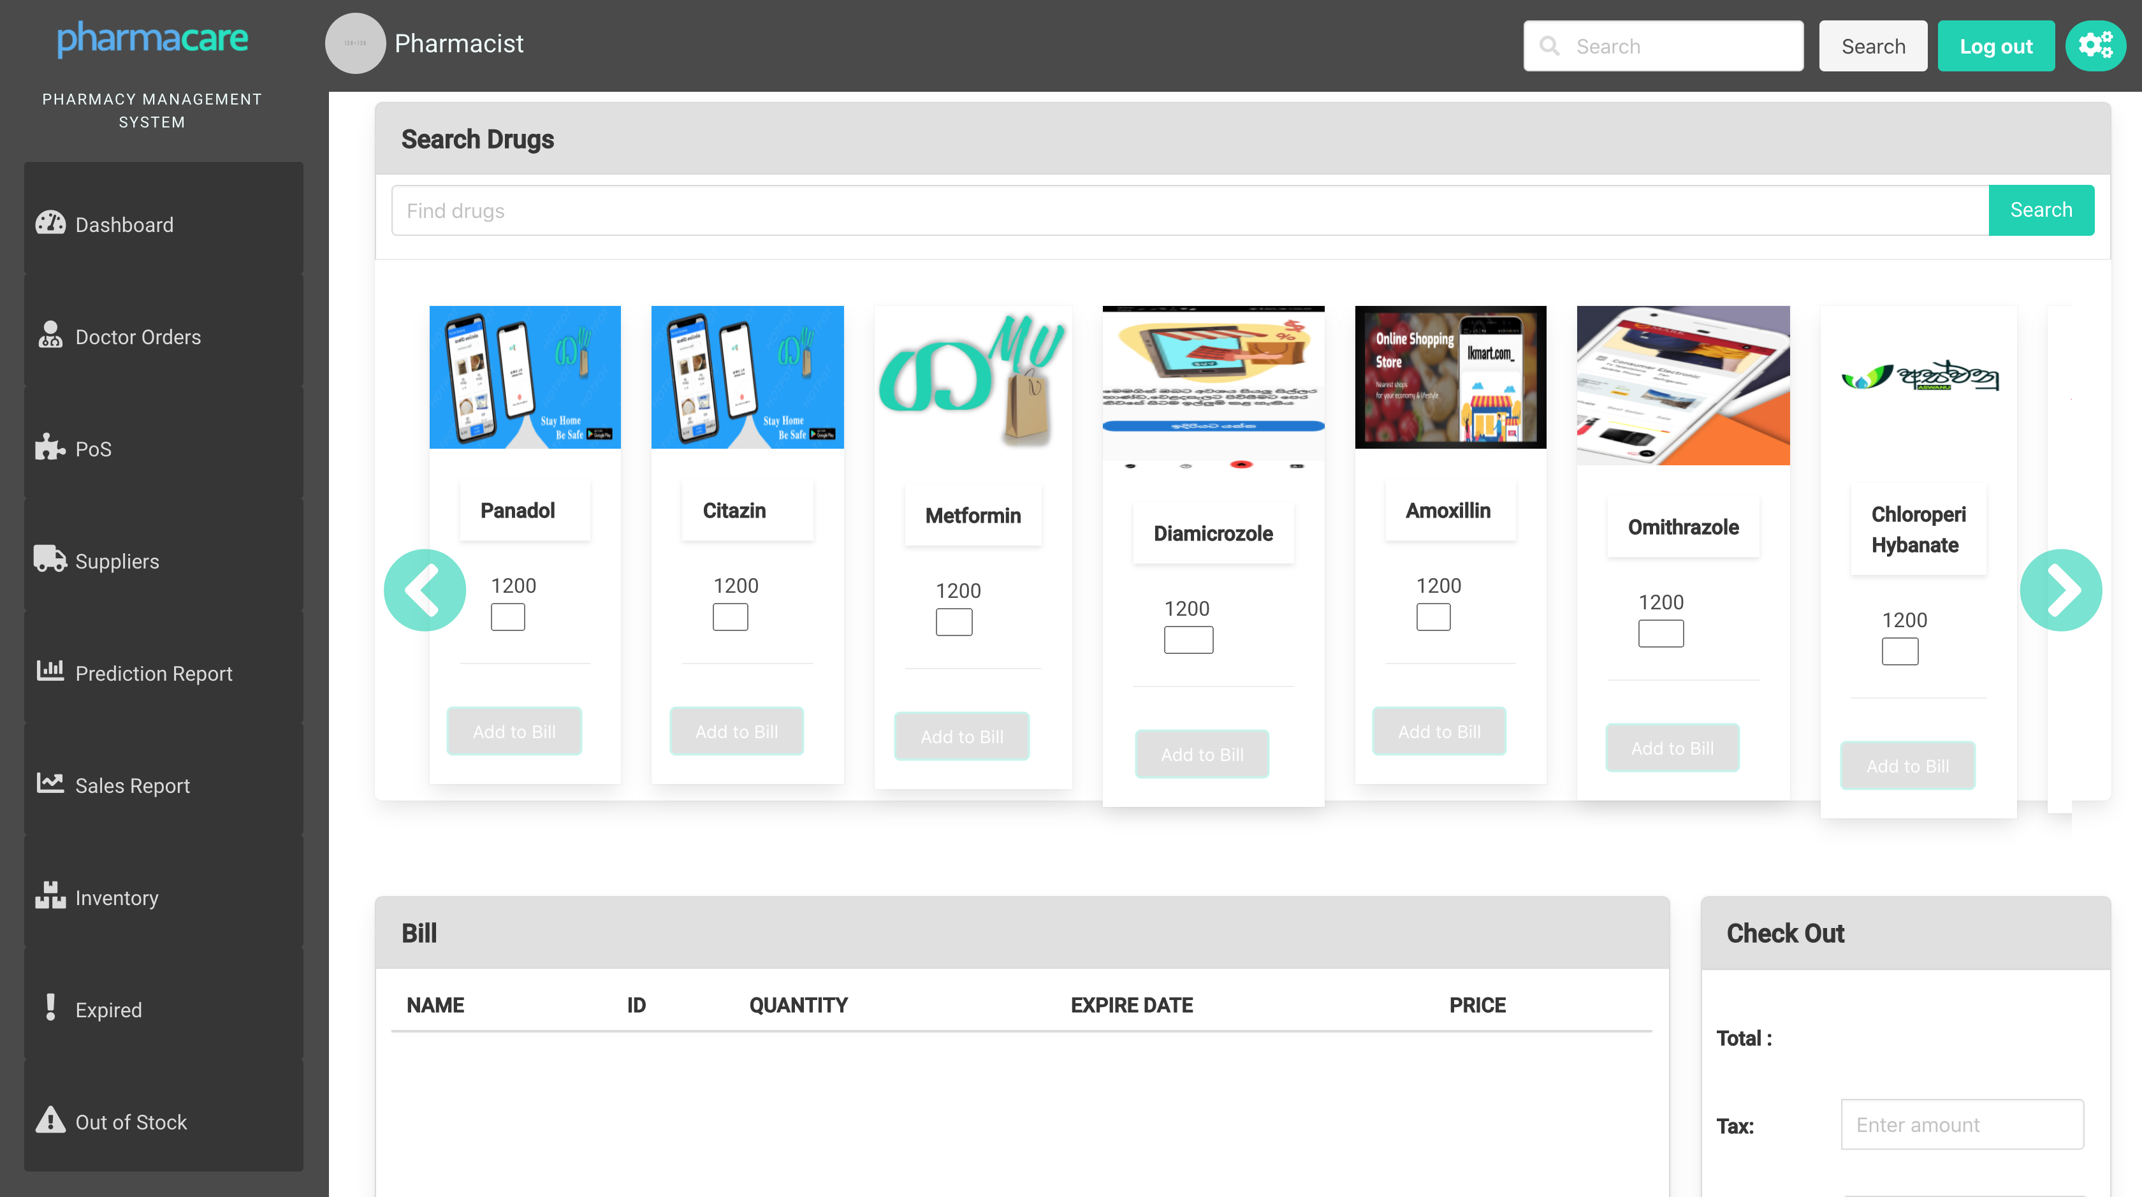The width and height of the screenshot is (2142, 1197).
Task: Click the Metformin quantity box
Action: point(953,622)
